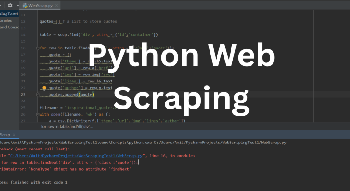Close the Scrap run tab
This screenshot has height=191, width=350.
(14, 135)
